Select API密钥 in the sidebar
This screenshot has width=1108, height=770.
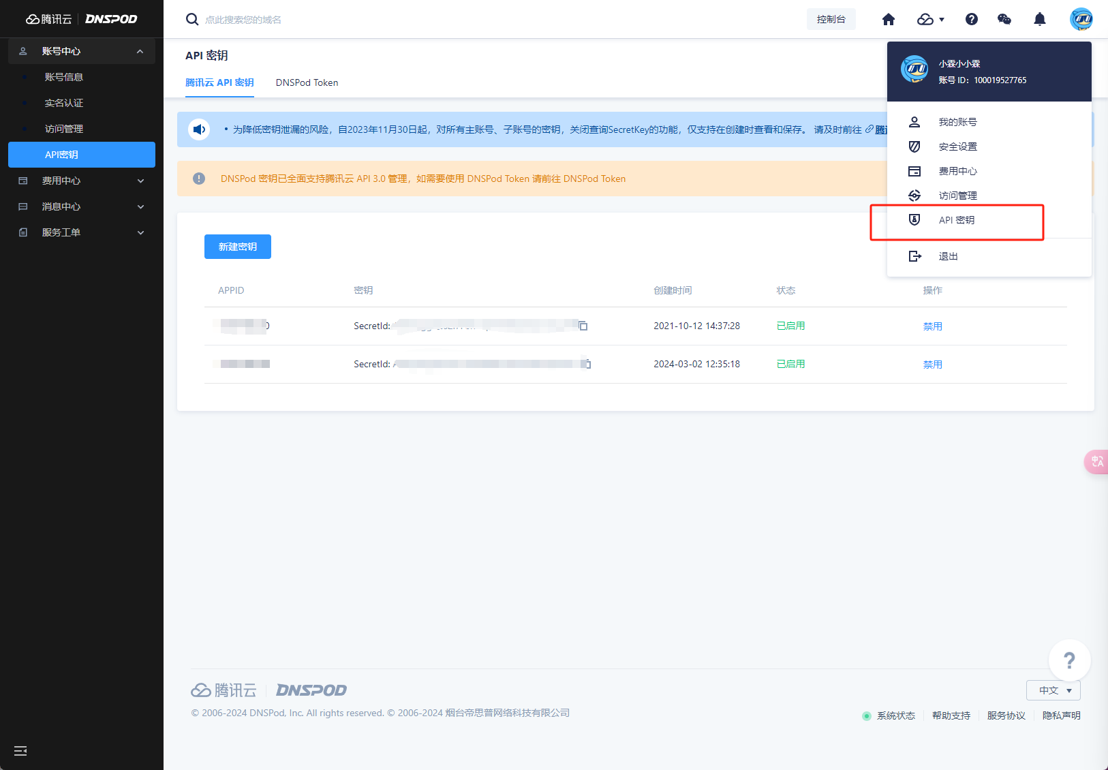[x=82, y=155]
